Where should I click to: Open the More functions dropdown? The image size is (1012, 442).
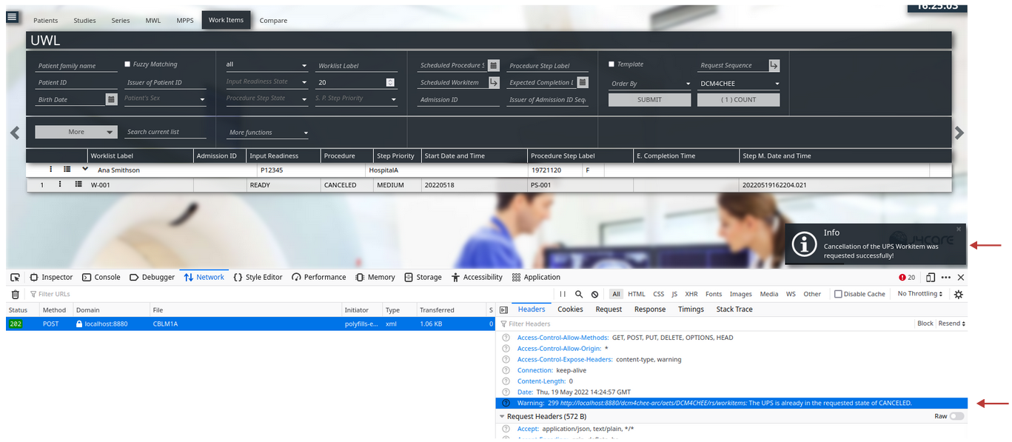[x=267, y=132]
